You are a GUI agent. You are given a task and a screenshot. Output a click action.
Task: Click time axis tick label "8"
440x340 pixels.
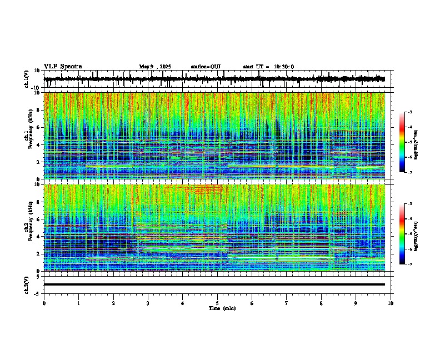(321, 303)
